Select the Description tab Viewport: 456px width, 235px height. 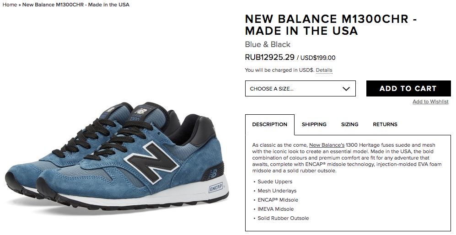tap(269, 124)
